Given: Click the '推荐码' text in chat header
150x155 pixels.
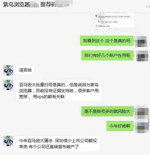Looking at the screenshot, I should point(48,5).
